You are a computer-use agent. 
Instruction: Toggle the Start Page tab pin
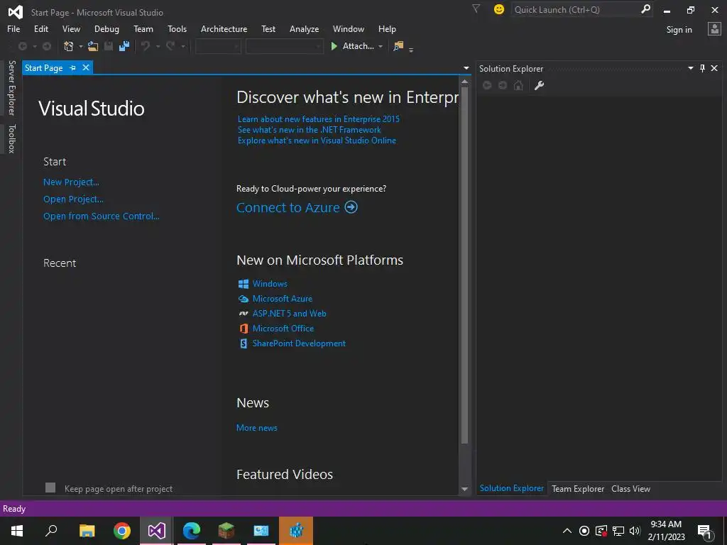point(73,67)
